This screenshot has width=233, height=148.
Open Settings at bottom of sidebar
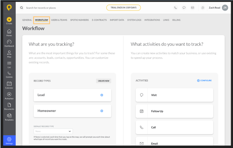pos(9,141)
